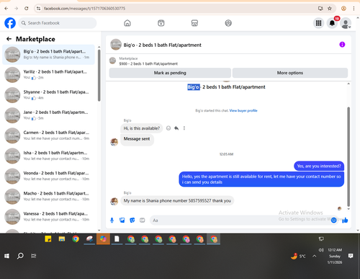
Task: Click the $900 listing under Marketplace header
Action: click(x=148, y=63)
